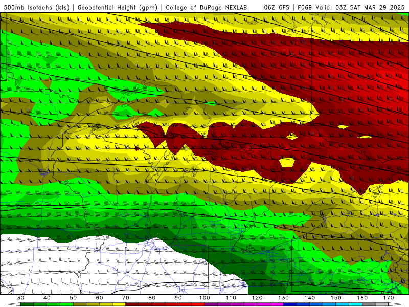Click the 'College of DuPage NEXLAB' label
This screenshot has width=409, height=307.
[207, 8]
